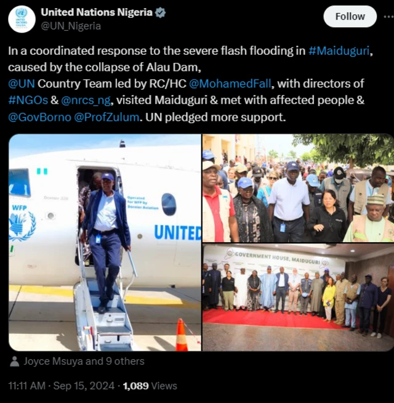
Task: Open Government House Maiduguri group photo
Action: 298,298
